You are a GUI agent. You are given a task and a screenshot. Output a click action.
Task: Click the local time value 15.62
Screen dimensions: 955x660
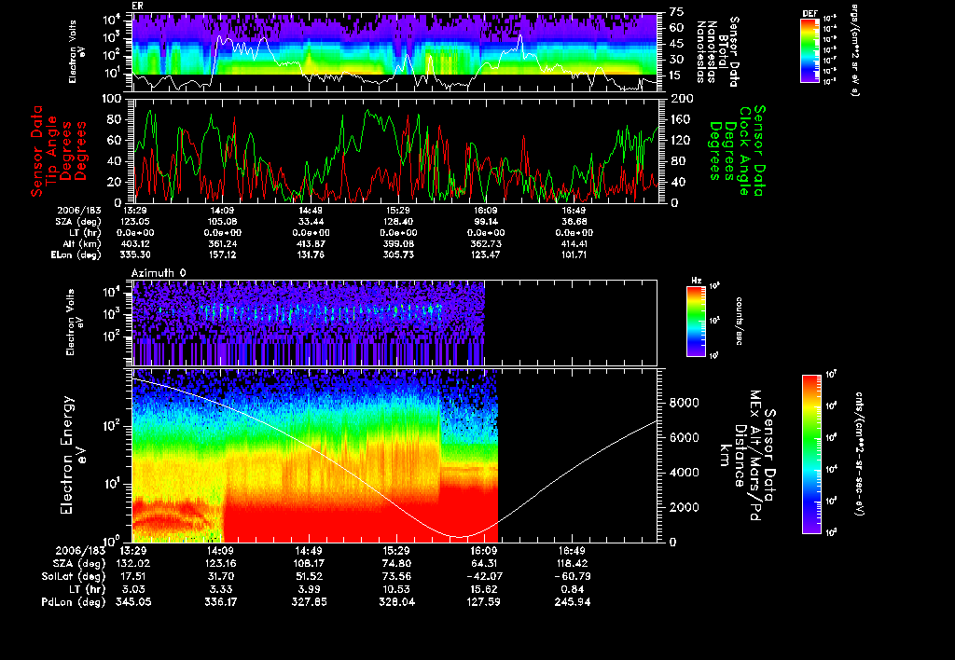pyautogui.click(x=484, y=589)
